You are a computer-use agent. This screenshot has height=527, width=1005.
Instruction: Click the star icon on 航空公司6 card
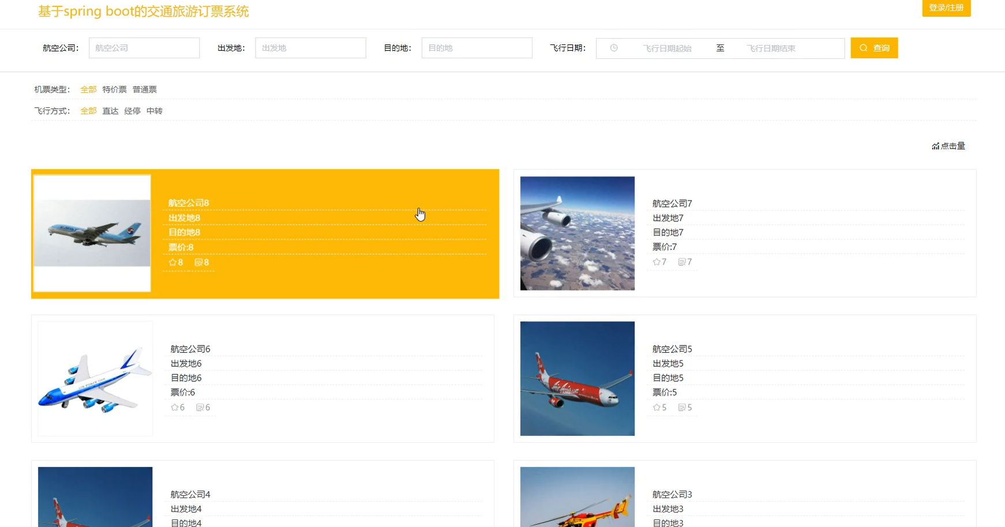pos(175,407)
